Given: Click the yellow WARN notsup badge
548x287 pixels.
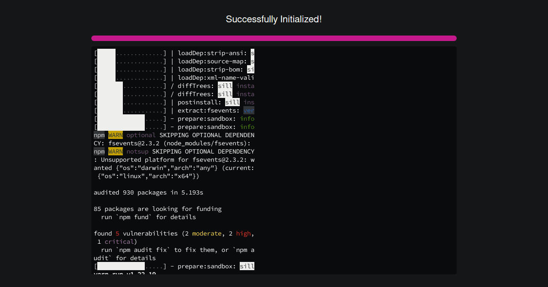Looking at the screenshot, I should (x=115, y=151).
